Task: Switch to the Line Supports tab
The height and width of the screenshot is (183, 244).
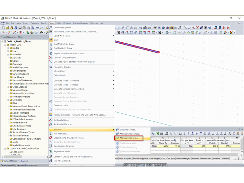Action: [x=125, y=158]
